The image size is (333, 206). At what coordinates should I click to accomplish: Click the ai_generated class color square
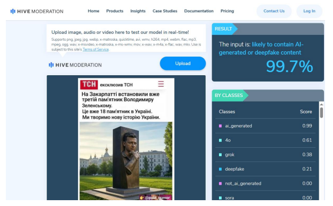click(x=220, y=126)
